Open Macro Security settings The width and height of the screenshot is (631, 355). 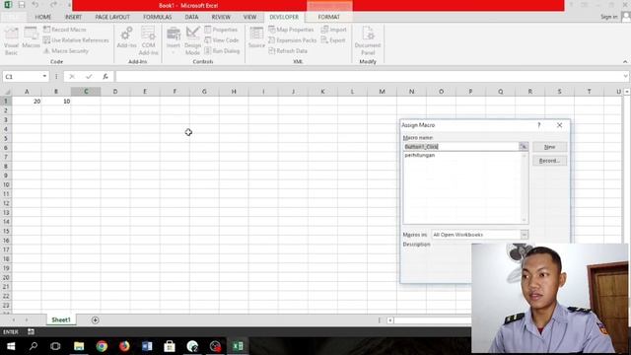click(66, 50)
